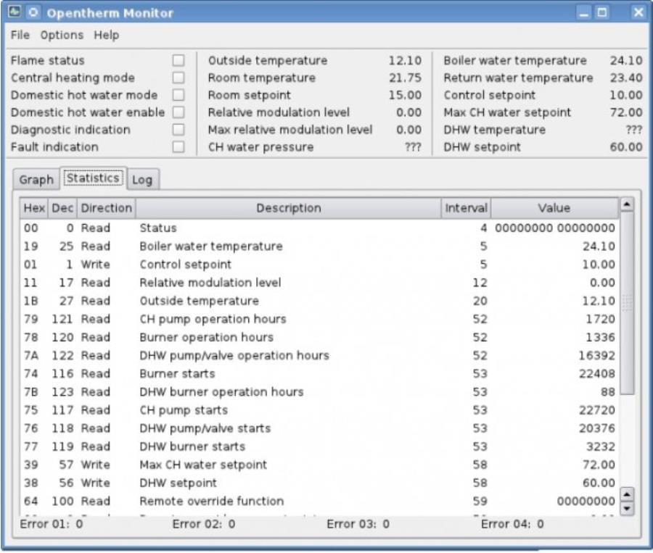Sort table by the Description column header

tap(288, 208)
